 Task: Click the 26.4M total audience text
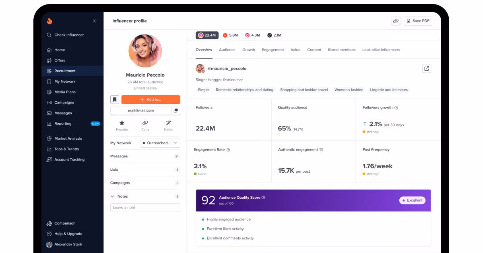click(145, 82)
